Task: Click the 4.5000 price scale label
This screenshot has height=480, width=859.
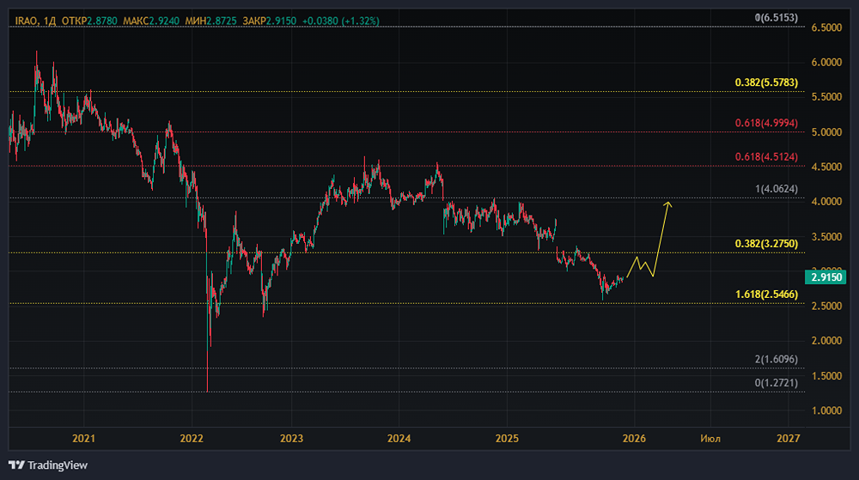Action: click(x=826, y=167)
